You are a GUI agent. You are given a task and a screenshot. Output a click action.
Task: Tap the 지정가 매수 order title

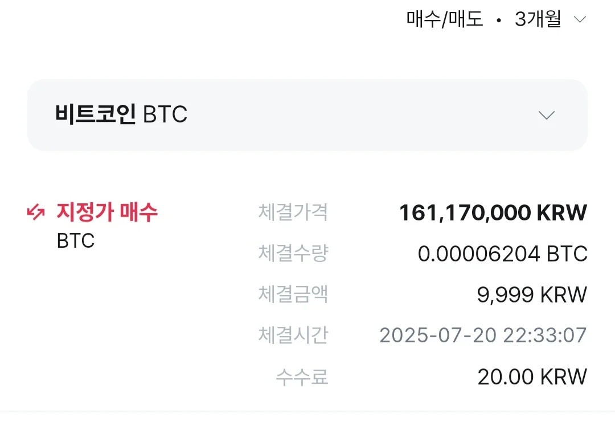(x=107, y=212)
